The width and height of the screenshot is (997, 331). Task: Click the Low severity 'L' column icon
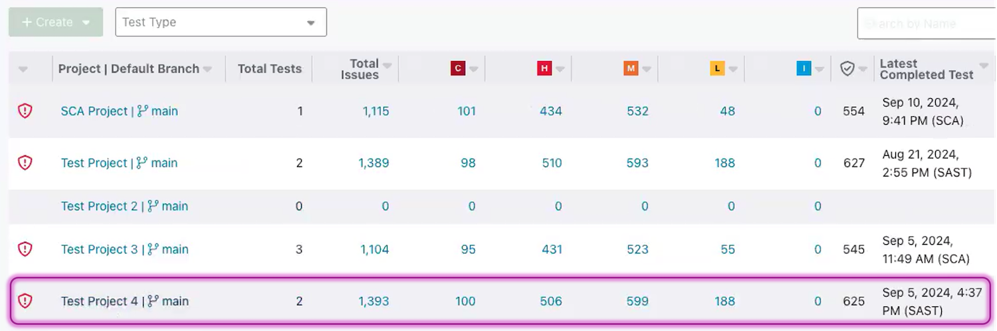pos(717,68)
